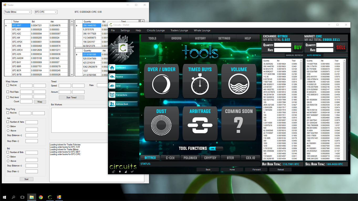This screenshot has height=201, width=358.
Task: Open the Timed Buys stopwatch tool
Action: [200, 81]
